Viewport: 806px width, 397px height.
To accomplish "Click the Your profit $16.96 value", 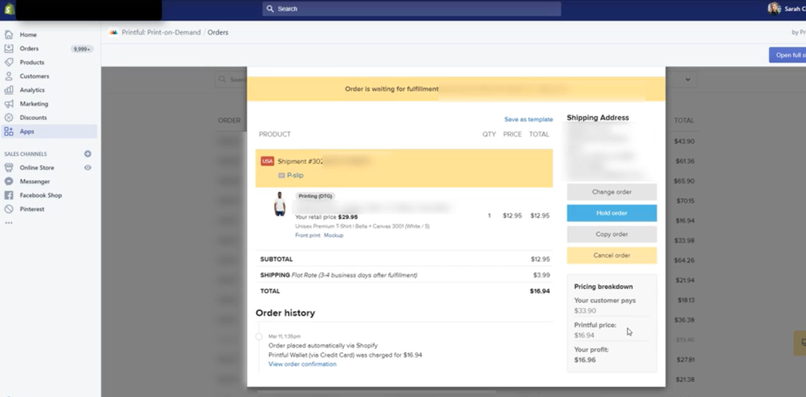I will coord(585,360).
